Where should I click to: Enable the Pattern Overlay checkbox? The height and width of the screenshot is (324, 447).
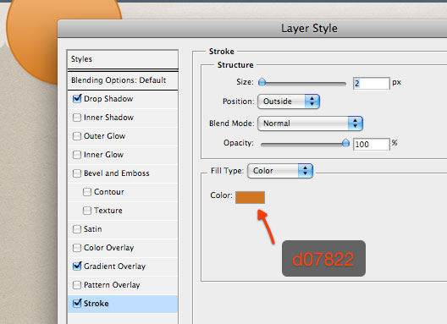click(77, 285)
